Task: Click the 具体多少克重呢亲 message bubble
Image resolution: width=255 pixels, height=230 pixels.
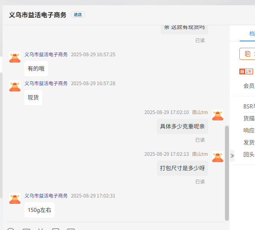Action: tap(182, 126)
